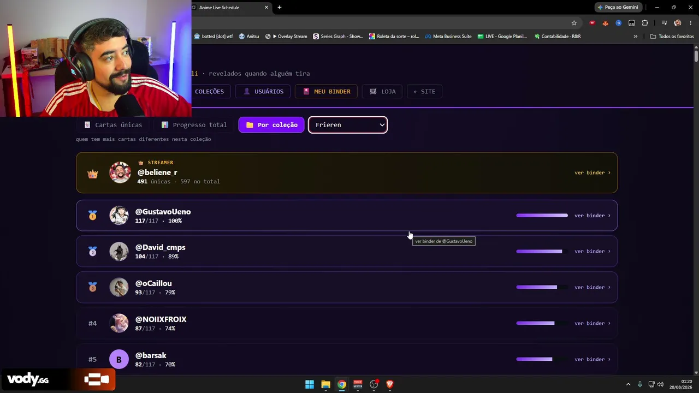Close the Anime Live Schedule tab
This screenshot has width=699, height=393.
click(x=266, y=8)
